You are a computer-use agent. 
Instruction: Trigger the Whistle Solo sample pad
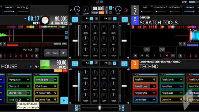point(46,80)
